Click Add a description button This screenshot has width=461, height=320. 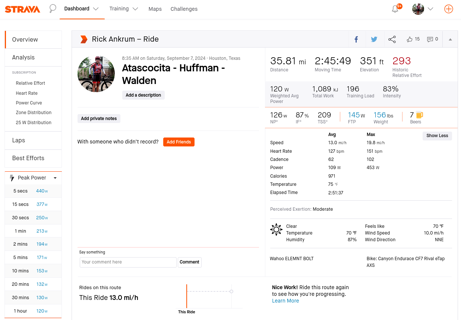143,95
